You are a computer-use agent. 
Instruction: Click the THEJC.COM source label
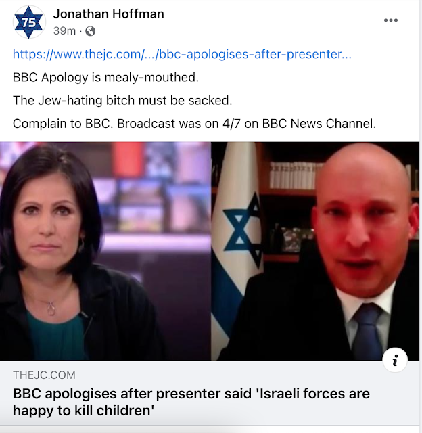44,375
